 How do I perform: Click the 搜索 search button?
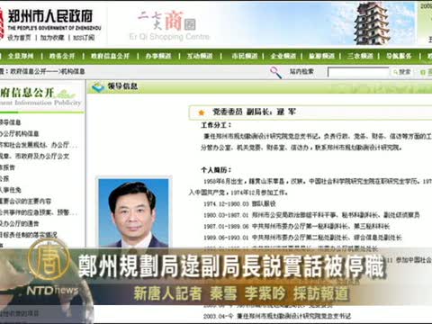[x=401, y=72]
